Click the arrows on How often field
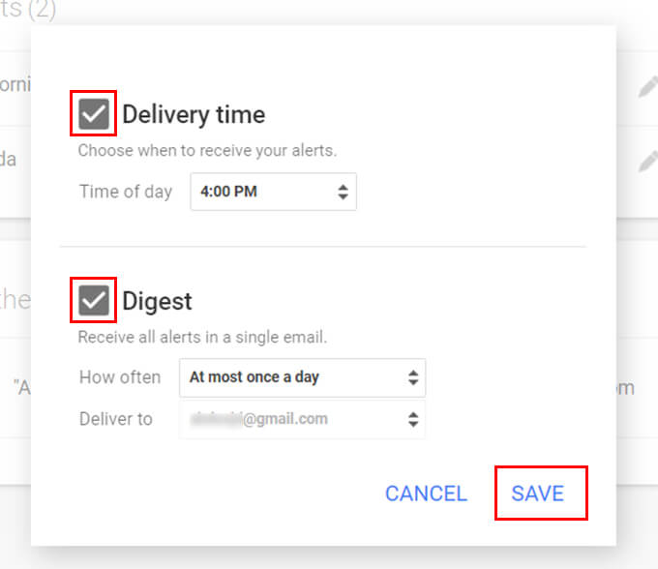The width and height of the screenshot is (658, 569). click(x=413, y=377)
